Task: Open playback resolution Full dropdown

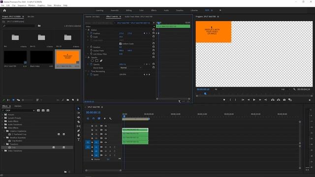Action: click(286, 89)
